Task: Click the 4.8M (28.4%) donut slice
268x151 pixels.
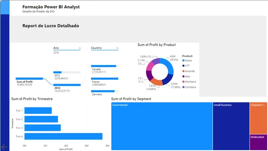Action: 169,66
